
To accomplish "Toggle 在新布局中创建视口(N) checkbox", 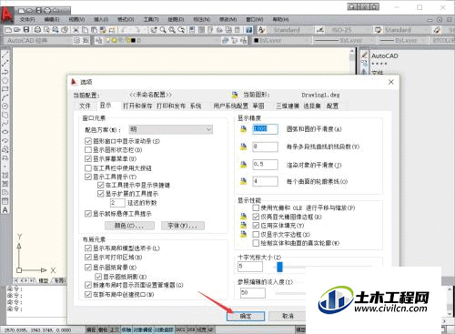I will [x=88, y=294].
